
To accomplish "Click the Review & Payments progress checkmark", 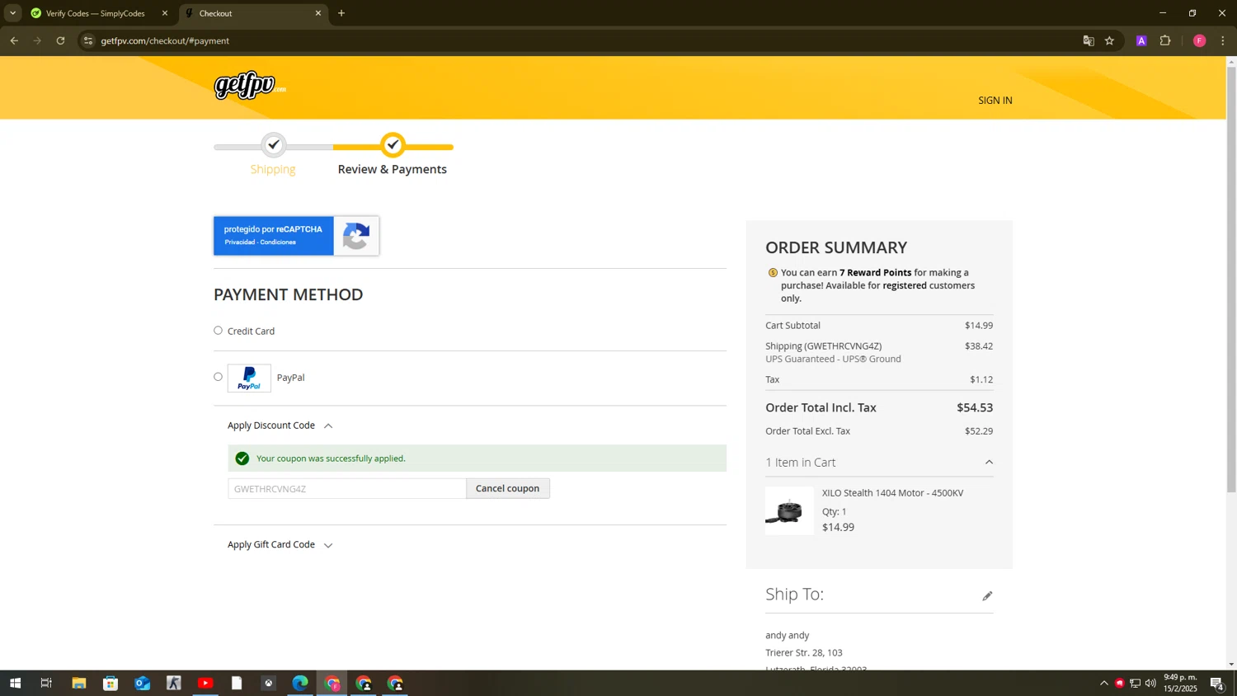I will (393, 145).
